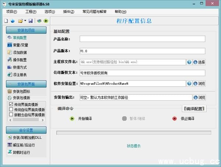Screen dimensions: 221x167
Task: Click the new project file icon
Action: pos(6,21)
